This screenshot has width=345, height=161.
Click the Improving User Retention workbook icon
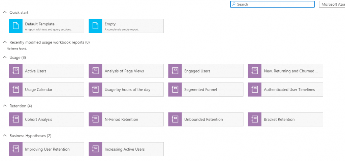15,149
